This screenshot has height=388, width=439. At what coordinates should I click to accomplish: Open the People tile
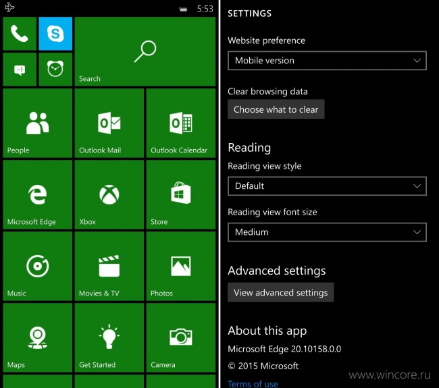[x=38, y=123]
